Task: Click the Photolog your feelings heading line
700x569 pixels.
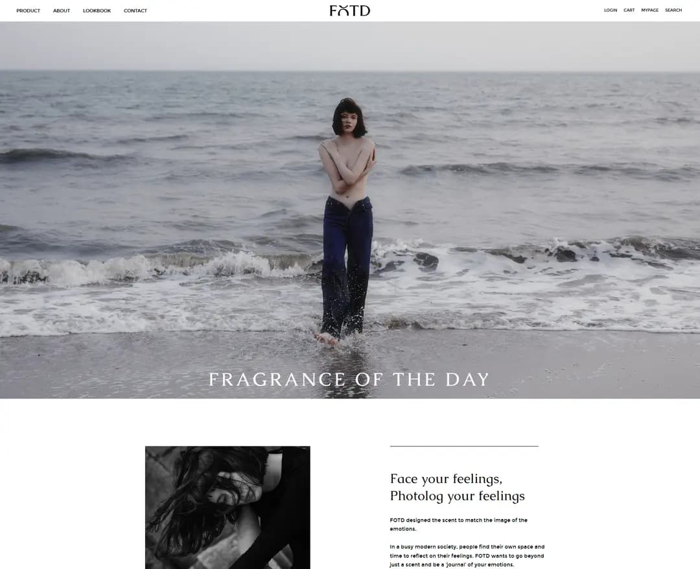Action: click(x=457, y=496)
